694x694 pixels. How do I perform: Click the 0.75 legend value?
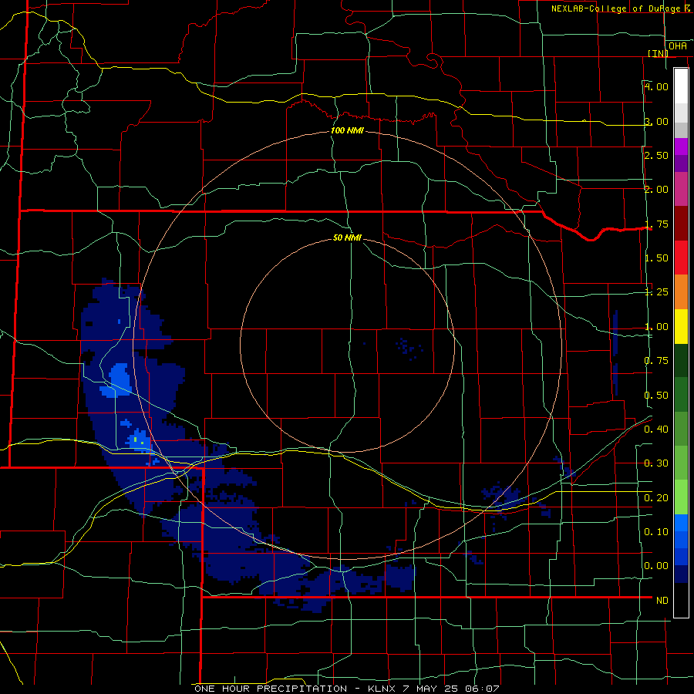point(656,361)
